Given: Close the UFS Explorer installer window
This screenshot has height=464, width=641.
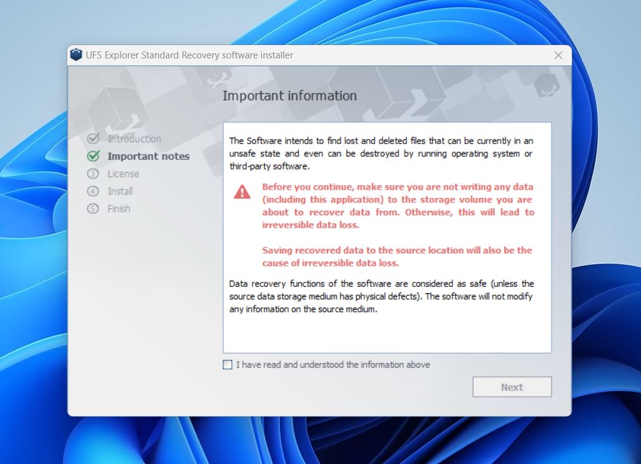Looking at the screenshot, I should tap(558, 55).
